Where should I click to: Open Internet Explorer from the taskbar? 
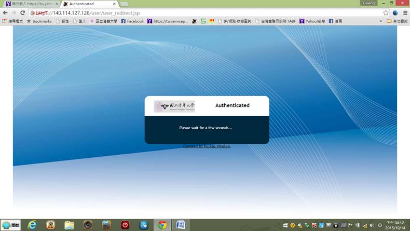click(x=32, y=225)
